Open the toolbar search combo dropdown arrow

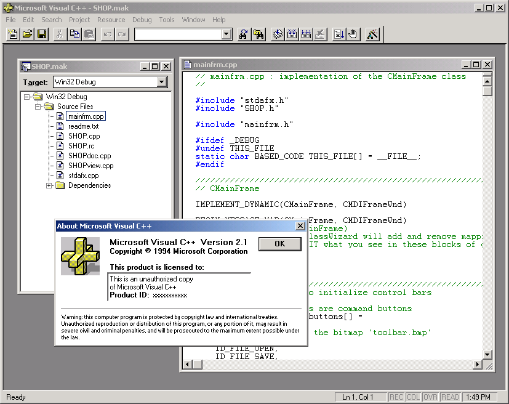pyautogui.click(x=226, y=34)
